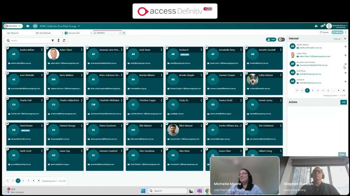The image size is (350, 196).
Task: Open the three-dot menu on Glen Goodhew card
Action: [x=161, y=151]
